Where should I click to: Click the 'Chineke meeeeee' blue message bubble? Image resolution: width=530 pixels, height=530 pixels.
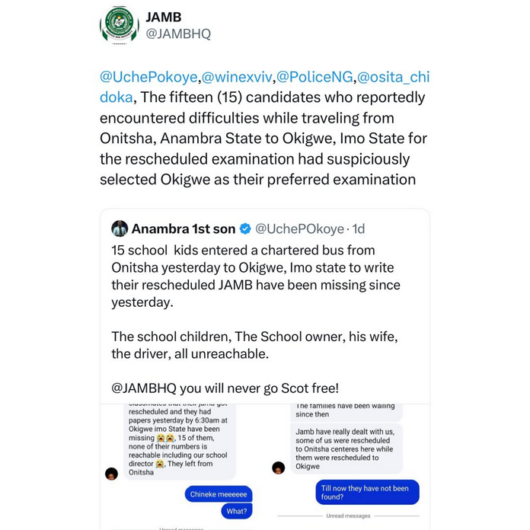coord(217,495)
